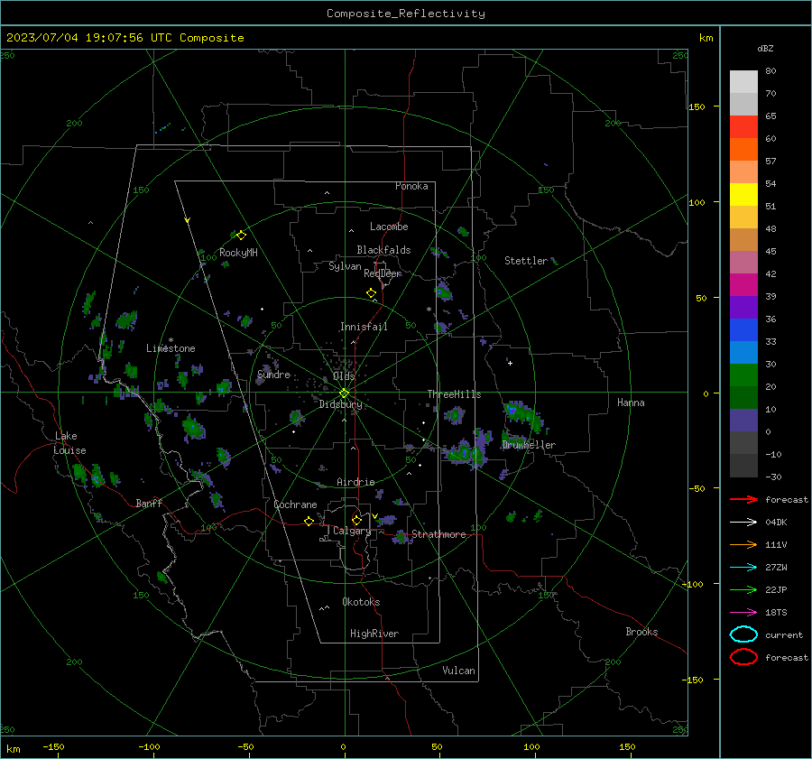Click the yellow diamond marker beside RockyMH
Viewport: 812px width, 759px height.
[x=241, y=236]
